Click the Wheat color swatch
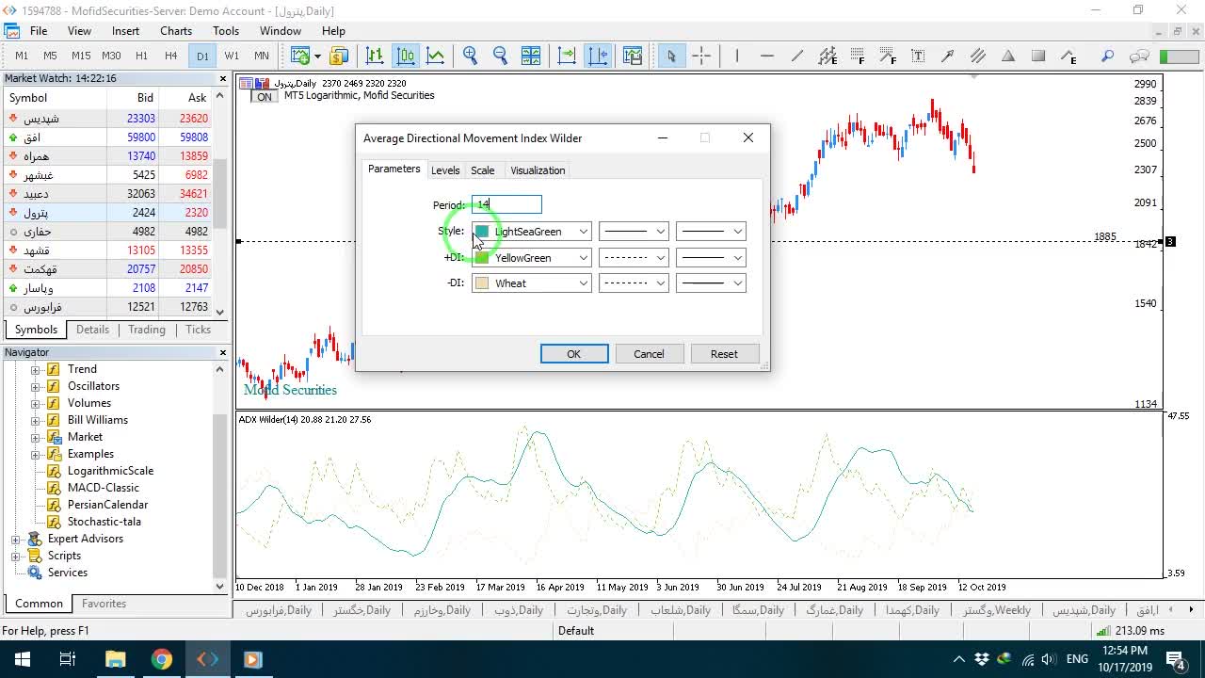The image size is (1205, 678). 482,282
